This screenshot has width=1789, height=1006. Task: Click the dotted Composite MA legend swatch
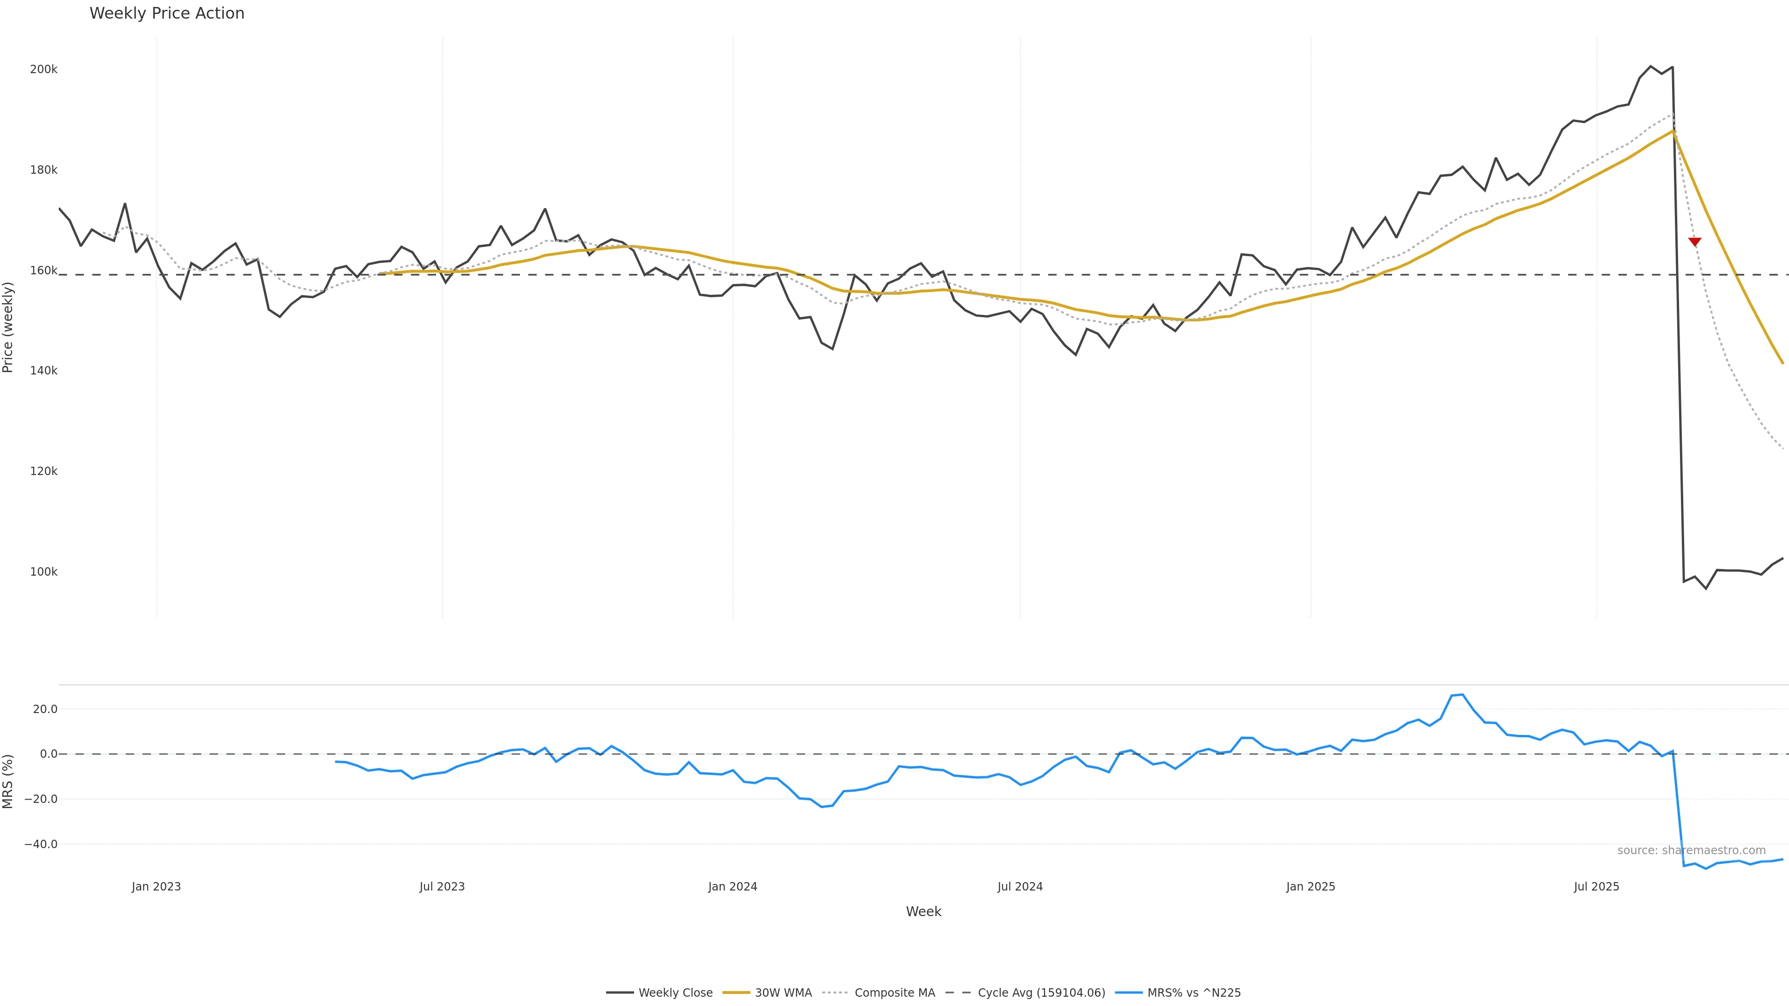[835, 993]
